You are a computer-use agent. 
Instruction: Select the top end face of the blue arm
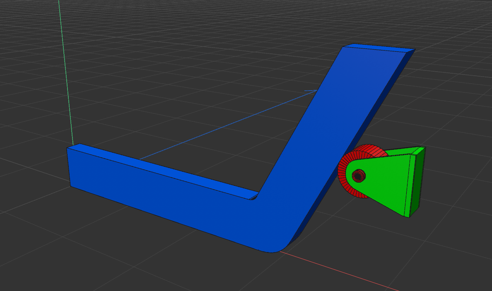[x=379, y=48]
